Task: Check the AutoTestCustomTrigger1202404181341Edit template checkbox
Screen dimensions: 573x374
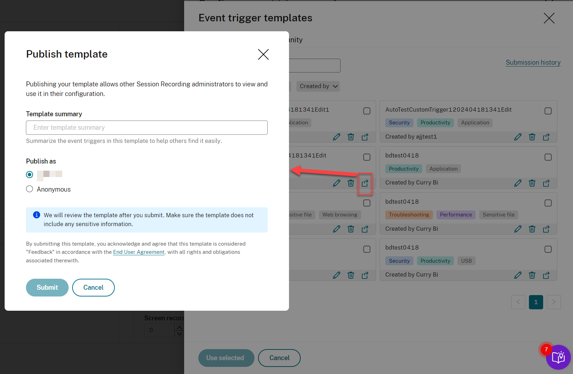Action: click(x=548, y=111)
